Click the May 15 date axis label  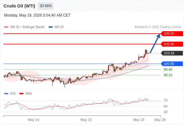click(x=86, y=120)
